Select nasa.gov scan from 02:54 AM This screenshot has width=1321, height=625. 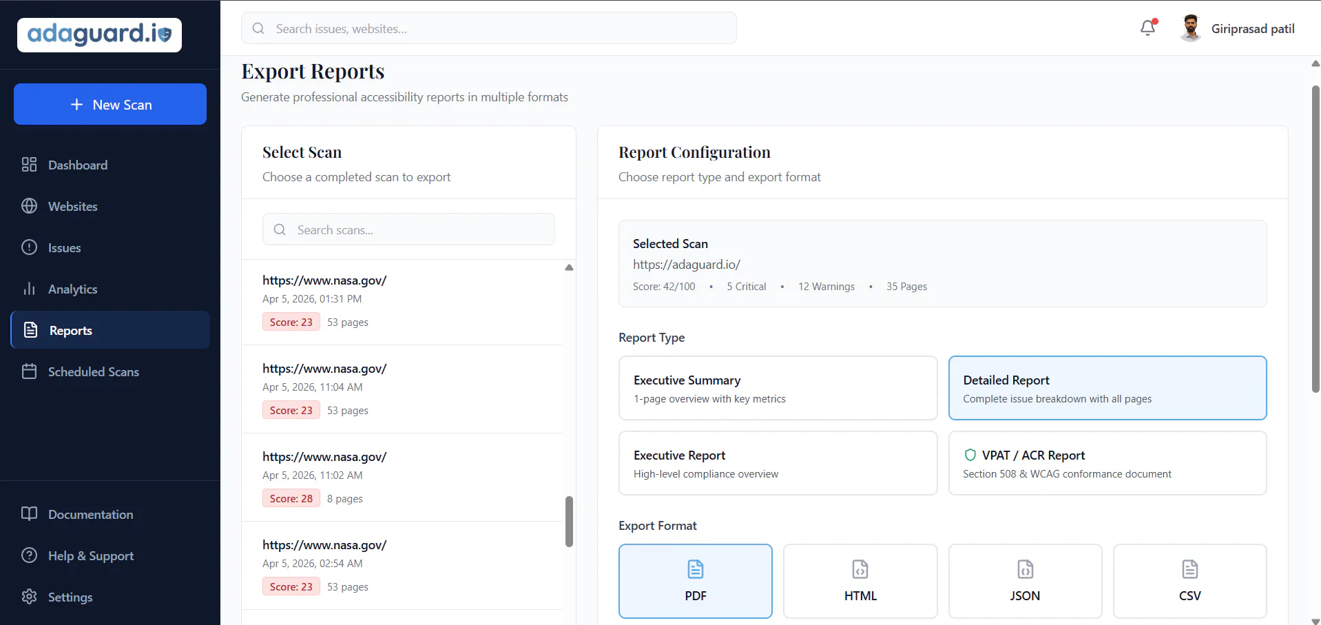[x=402, y=566]
